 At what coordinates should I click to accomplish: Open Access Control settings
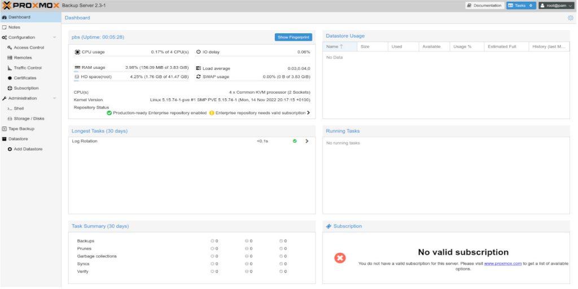tap(28, 47)
